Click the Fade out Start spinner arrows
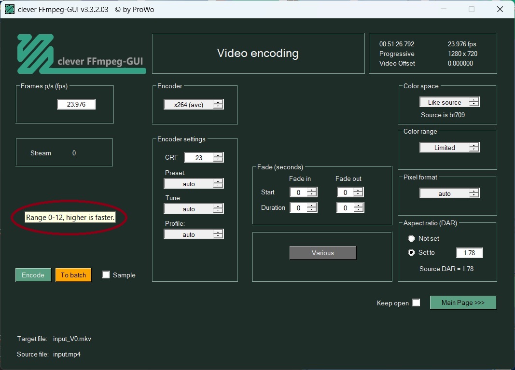Screen dimensions: 515x370 pos(358,192)
